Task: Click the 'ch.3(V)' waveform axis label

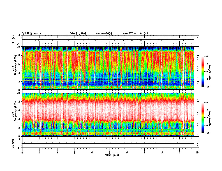Action: (x=13, y=143)
